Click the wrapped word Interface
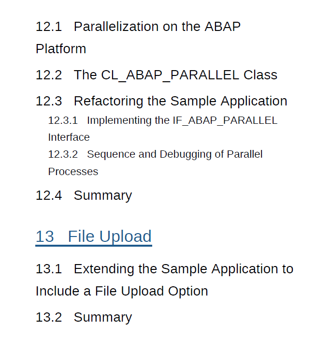The width and height of the screenshot is (330, 355). 69,137
